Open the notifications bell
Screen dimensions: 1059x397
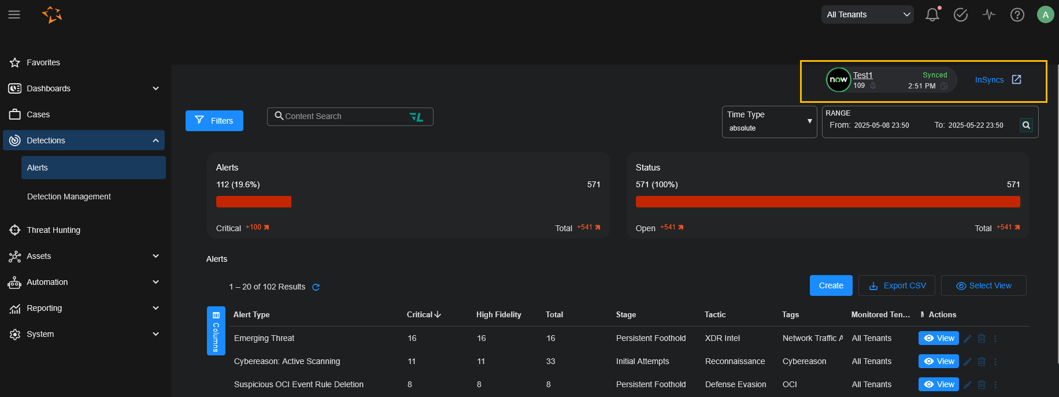[x=932, y=15]
